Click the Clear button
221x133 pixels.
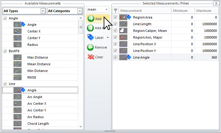point(95,57)
